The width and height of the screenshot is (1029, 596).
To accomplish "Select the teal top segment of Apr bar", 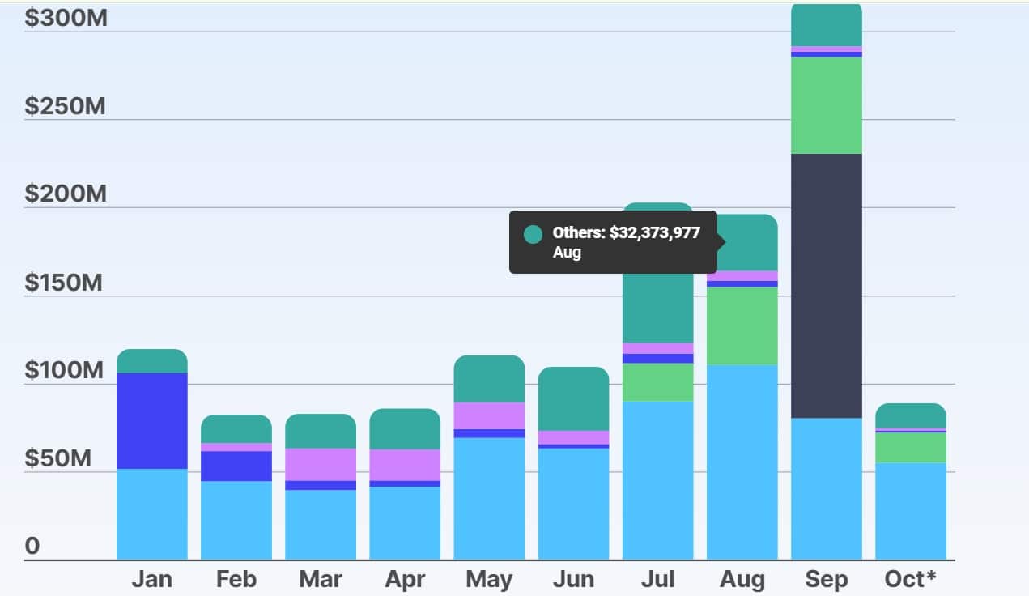I will [x=405, y=429].
